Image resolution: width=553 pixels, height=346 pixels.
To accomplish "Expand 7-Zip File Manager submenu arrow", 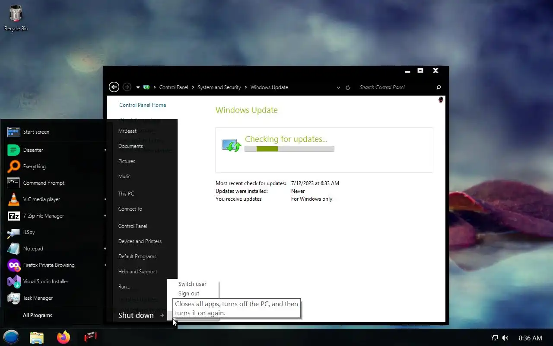I will click(x=105, y=216).
